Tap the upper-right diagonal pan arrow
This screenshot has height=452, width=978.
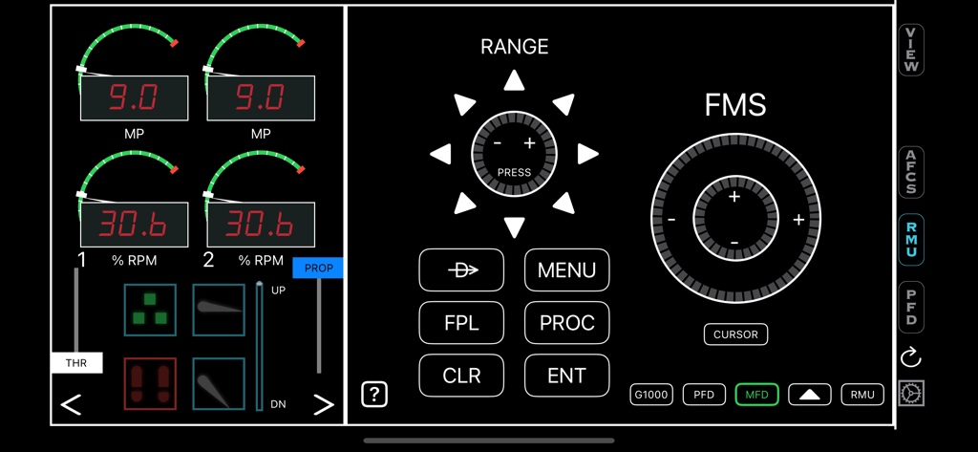(x=564, y=103)
